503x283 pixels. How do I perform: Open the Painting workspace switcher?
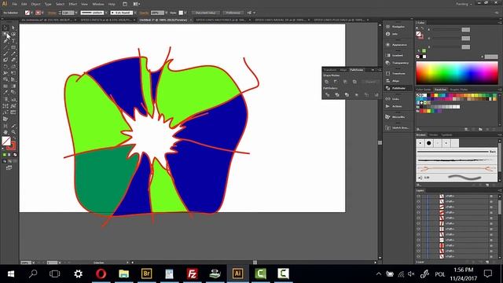click(464, 4)
